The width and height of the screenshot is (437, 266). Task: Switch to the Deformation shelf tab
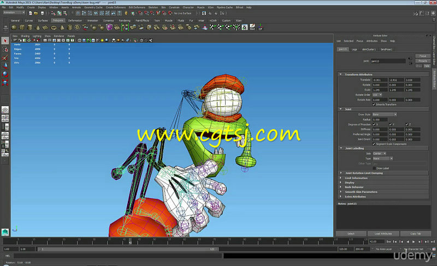click(x=75, y=20)
